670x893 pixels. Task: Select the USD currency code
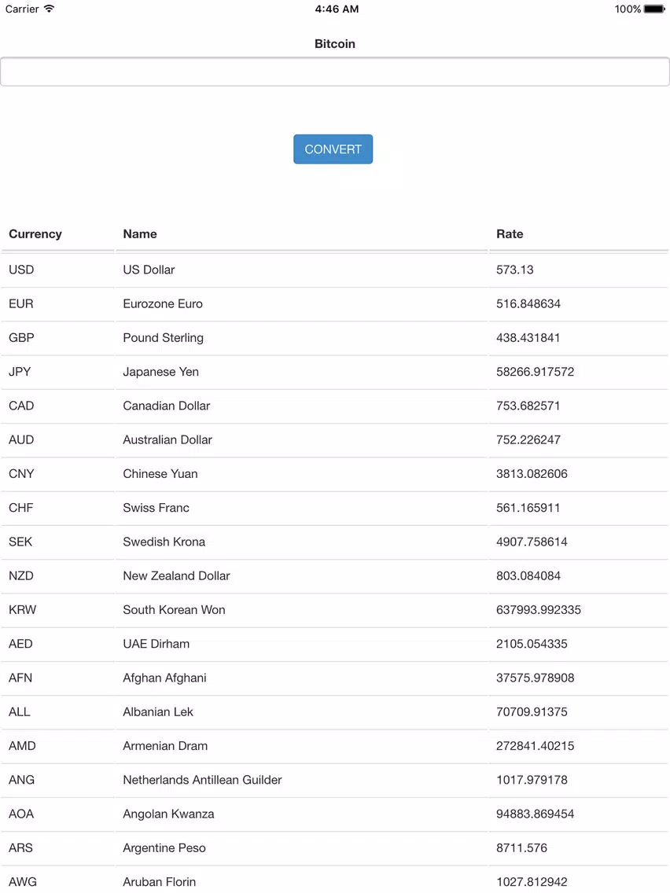coord(21,270)
